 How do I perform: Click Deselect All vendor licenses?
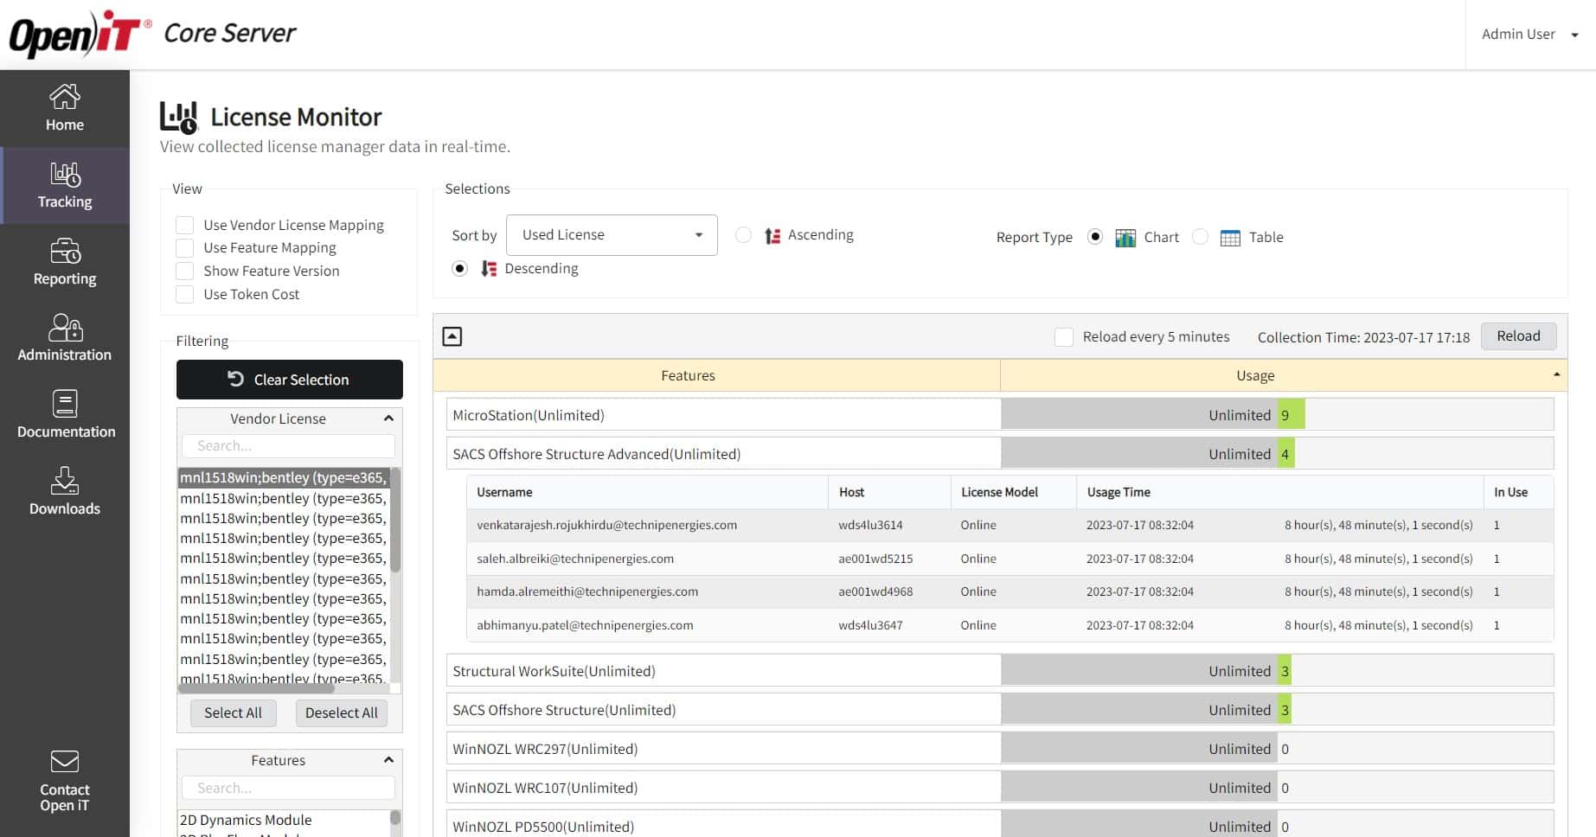342,712
